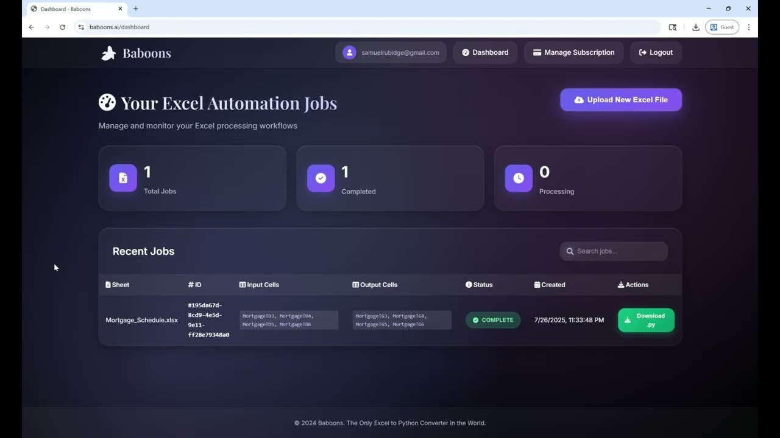Open the Chrome three-dot menu
The height and width of the screenshot is (438, 780).
click(x=749, y=27)
